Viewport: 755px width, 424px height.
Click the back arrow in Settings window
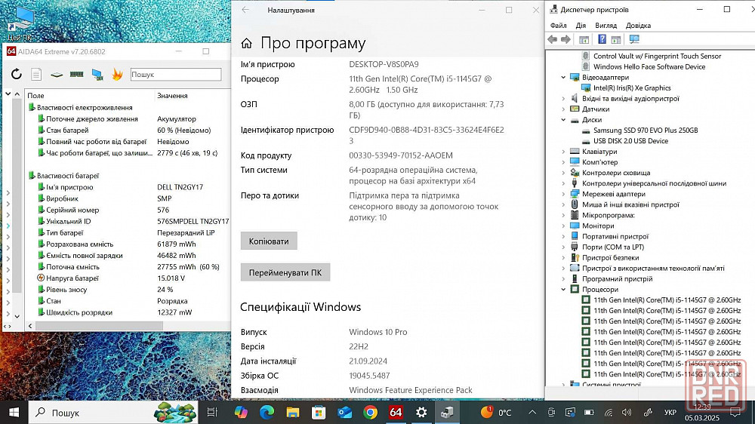245,10
